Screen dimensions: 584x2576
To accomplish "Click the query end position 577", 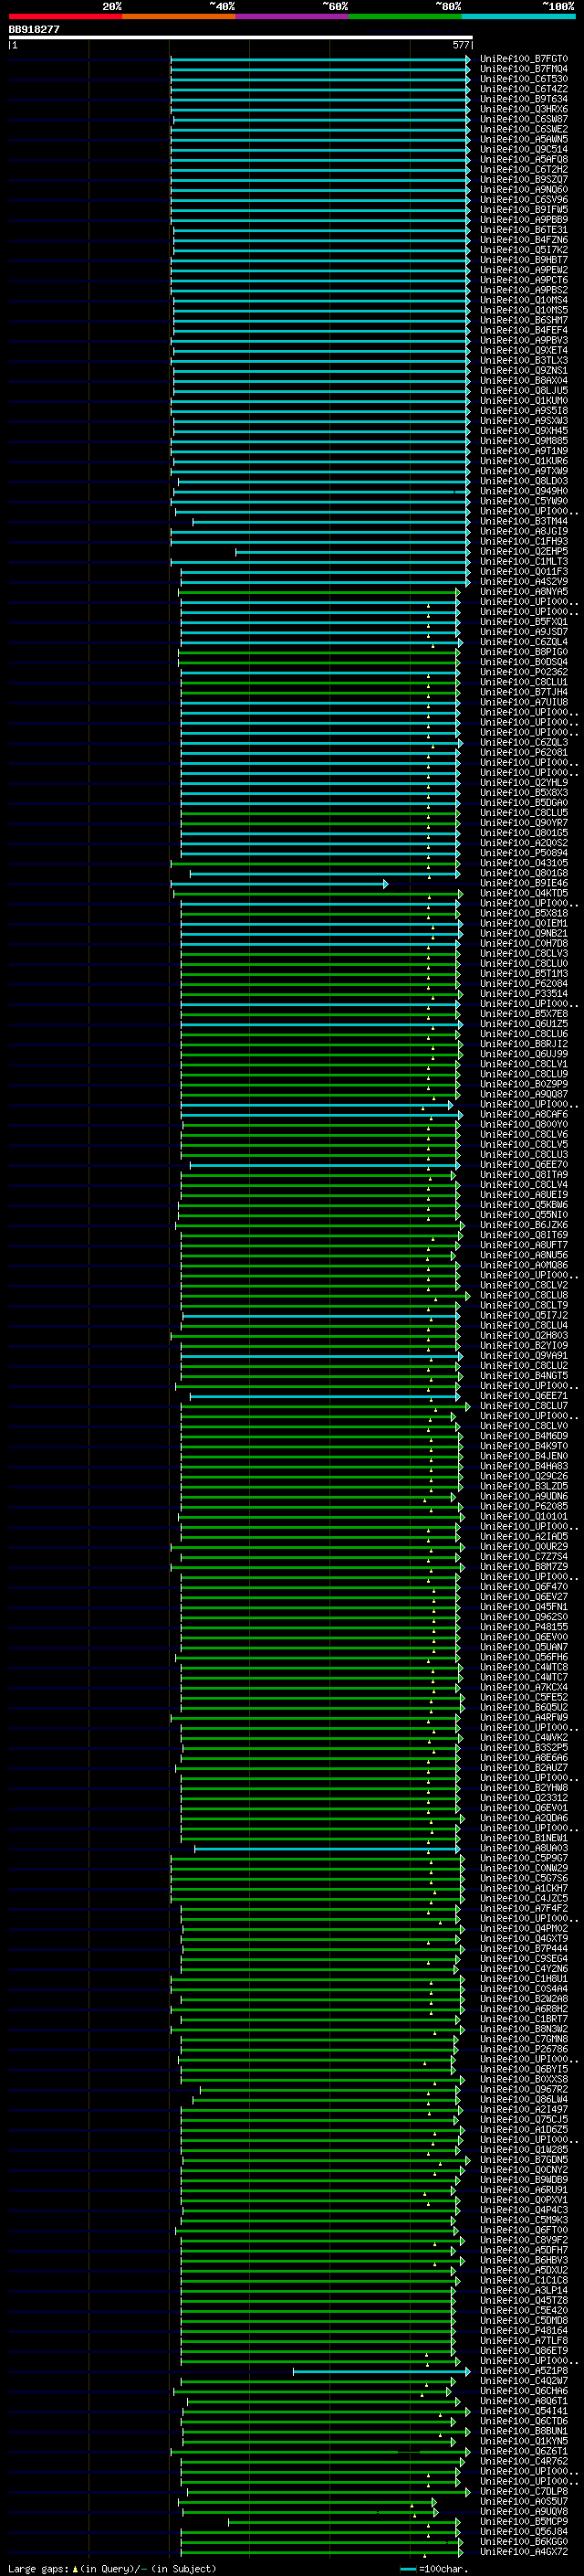I will click(461, 45).
